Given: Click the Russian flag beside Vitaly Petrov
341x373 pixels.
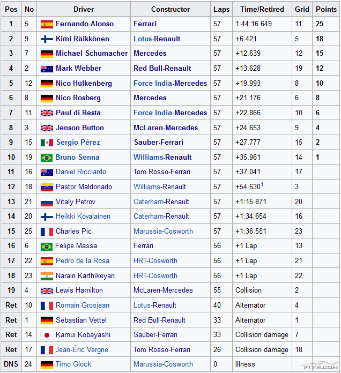Looking at the screenshot, I should click(x=47, y=202).
